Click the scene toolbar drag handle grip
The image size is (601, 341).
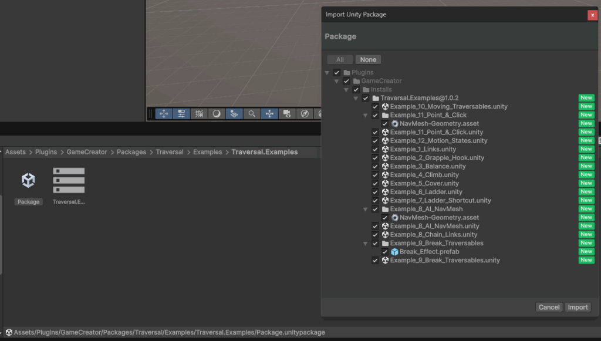point(151,114)
